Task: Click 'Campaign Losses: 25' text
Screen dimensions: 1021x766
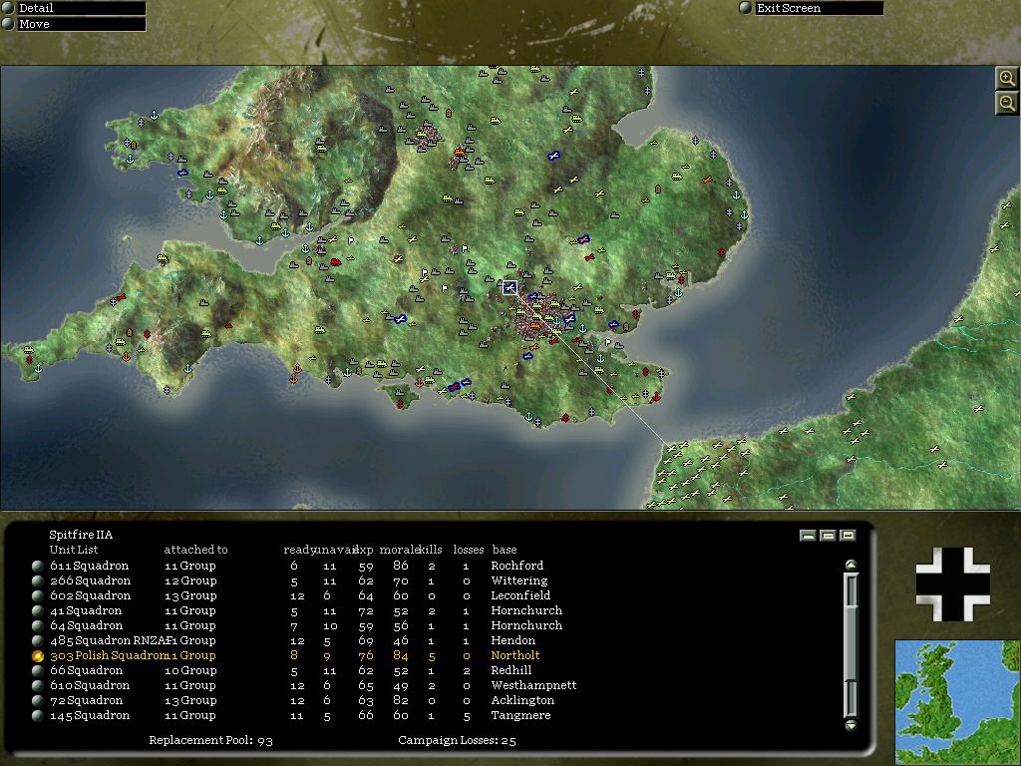Action: 457,740
